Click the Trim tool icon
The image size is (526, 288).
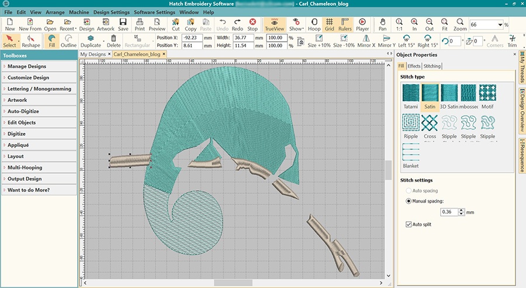point(512,41)
